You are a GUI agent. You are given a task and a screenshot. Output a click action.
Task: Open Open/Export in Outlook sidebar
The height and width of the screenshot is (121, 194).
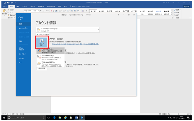[x=24, y=28]
